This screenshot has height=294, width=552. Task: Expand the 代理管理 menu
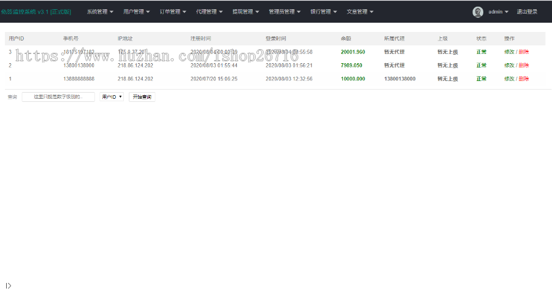209,12
